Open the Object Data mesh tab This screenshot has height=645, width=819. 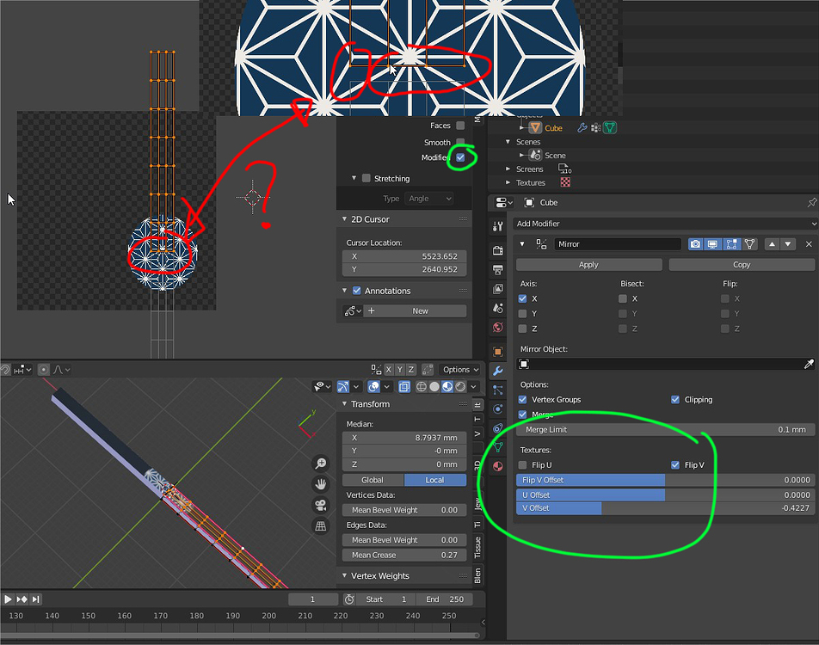coord(498,447)
